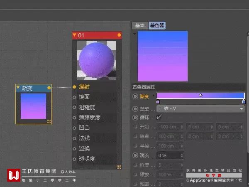
Task: Click the 湍流 0 % input field
Action: (x=170, y=155)
